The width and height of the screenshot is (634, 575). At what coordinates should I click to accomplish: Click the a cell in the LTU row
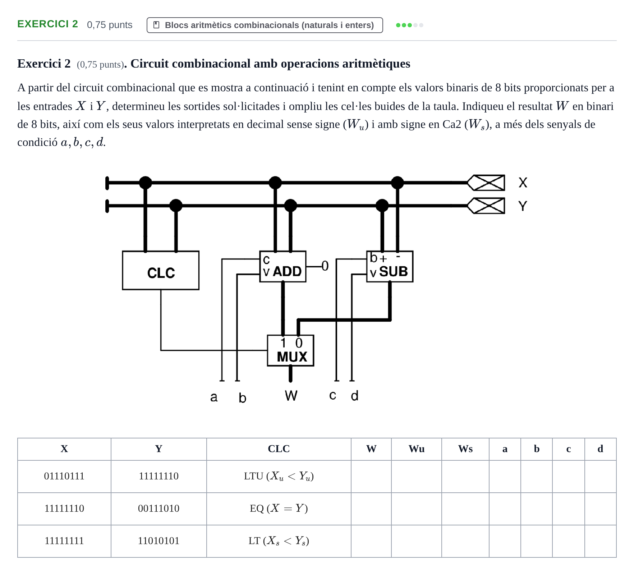(505, 477)
